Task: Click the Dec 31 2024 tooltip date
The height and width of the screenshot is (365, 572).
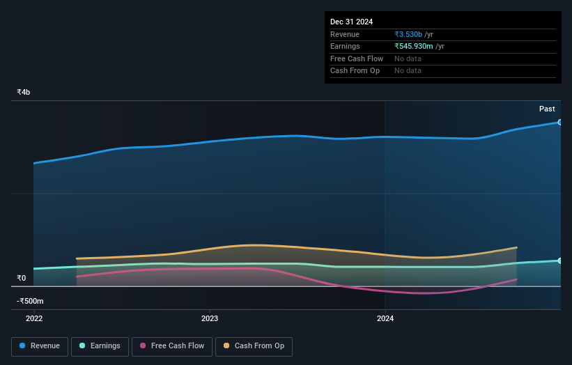Action: [x=351, y=22]
